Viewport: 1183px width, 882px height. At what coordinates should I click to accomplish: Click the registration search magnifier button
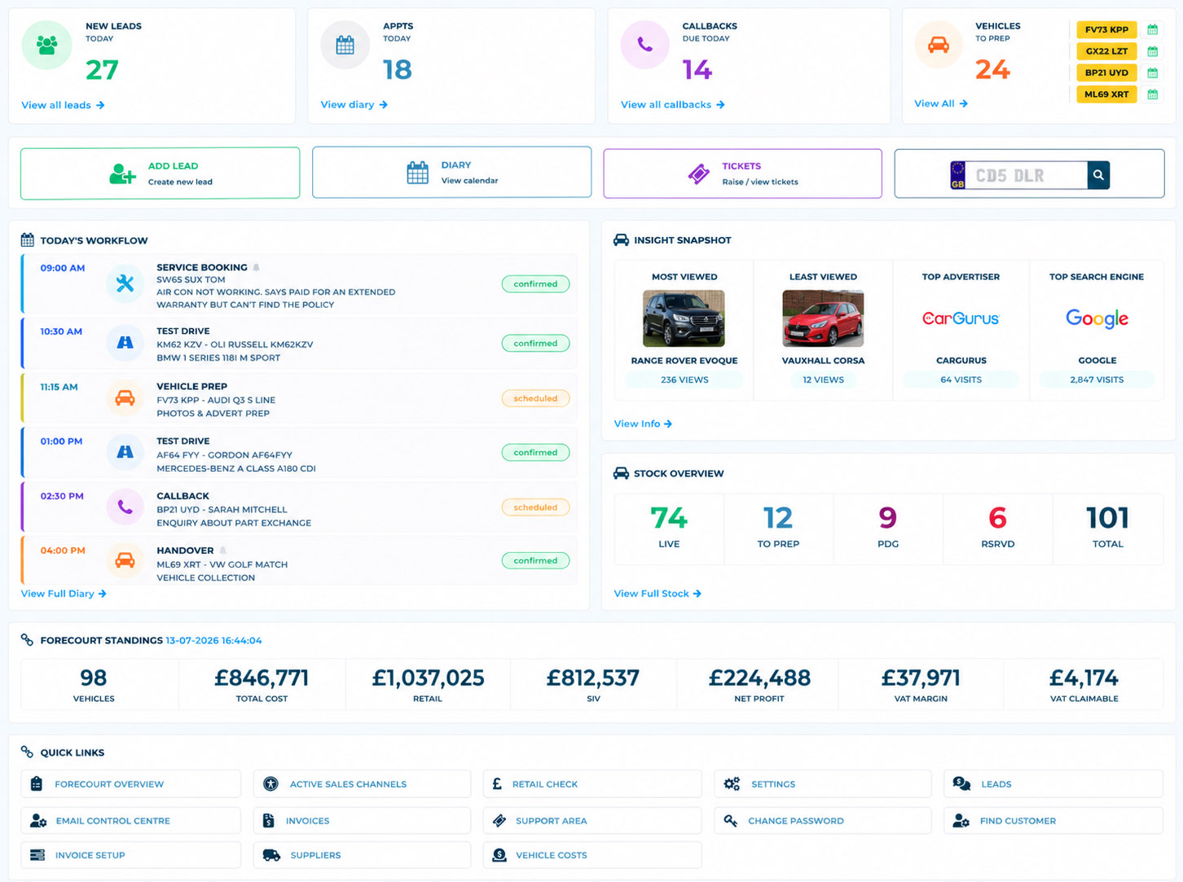click(1098, 175)
